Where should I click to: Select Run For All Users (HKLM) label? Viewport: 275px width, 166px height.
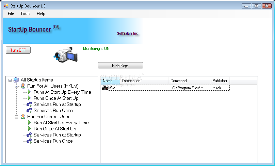pos(53,86)
